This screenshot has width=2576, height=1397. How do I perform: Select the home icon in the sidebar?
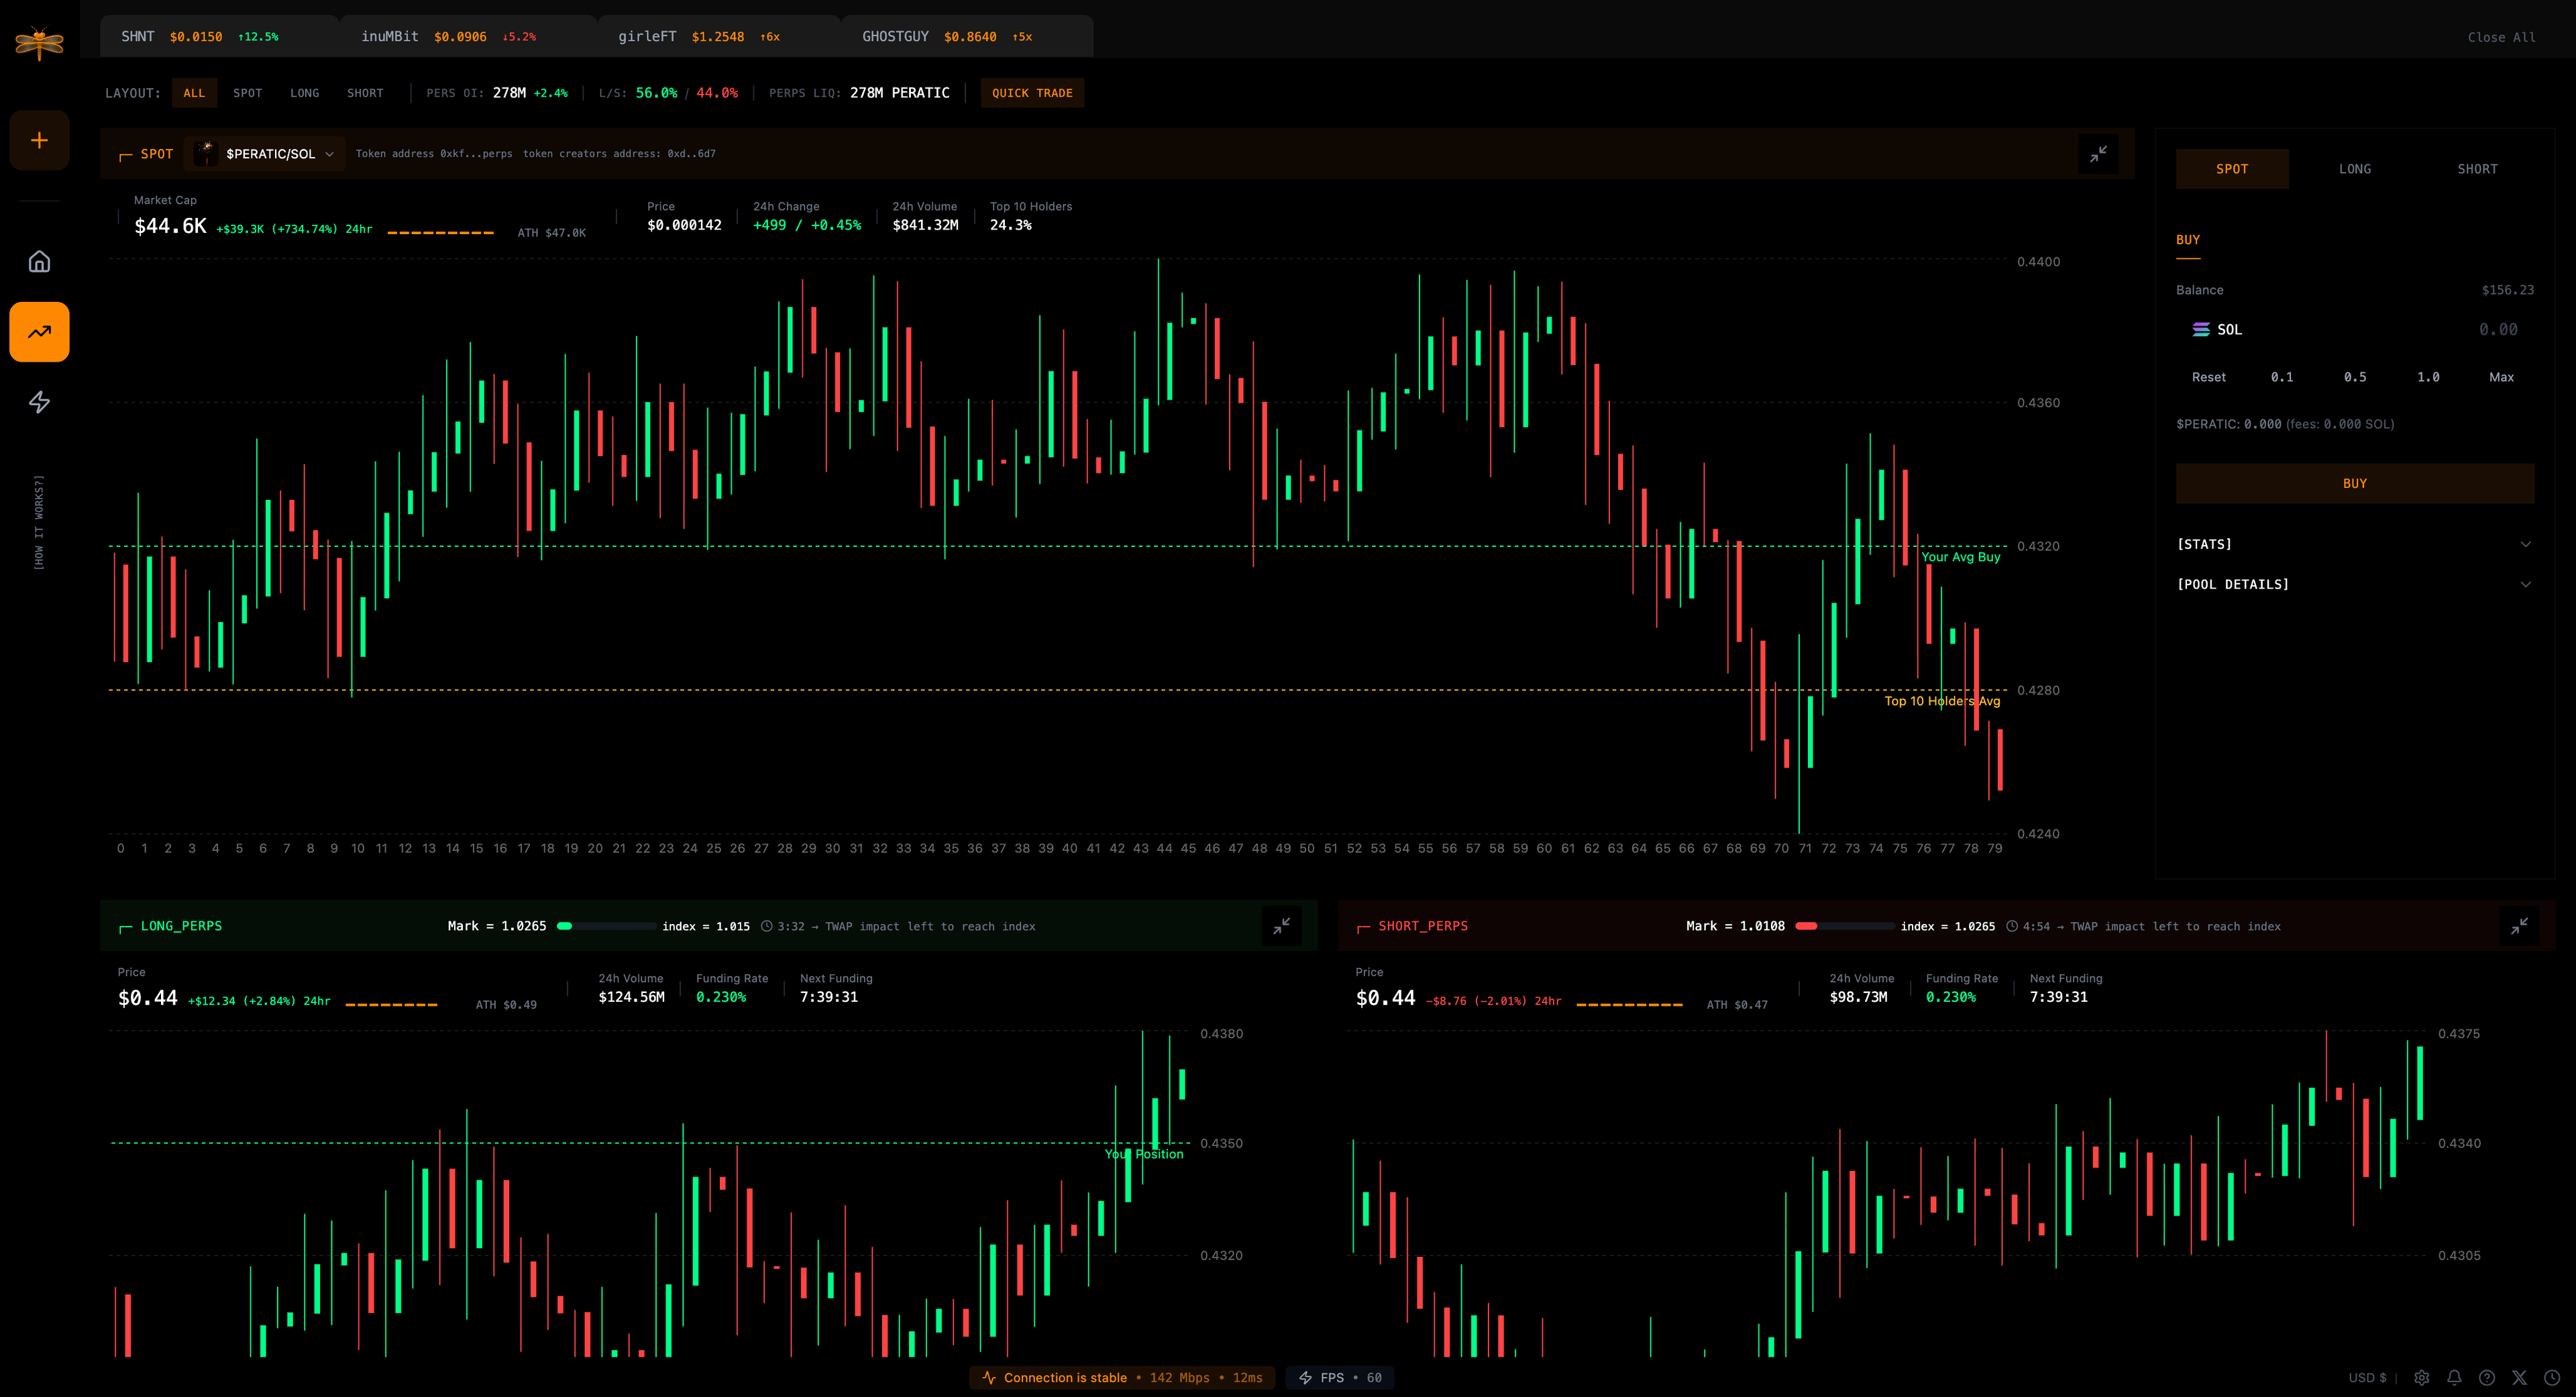click(x=39, y=261)
